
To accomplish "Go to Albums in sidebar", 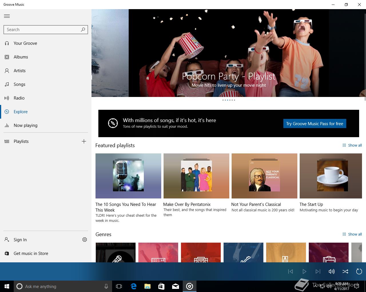I will tap(46, 57).
